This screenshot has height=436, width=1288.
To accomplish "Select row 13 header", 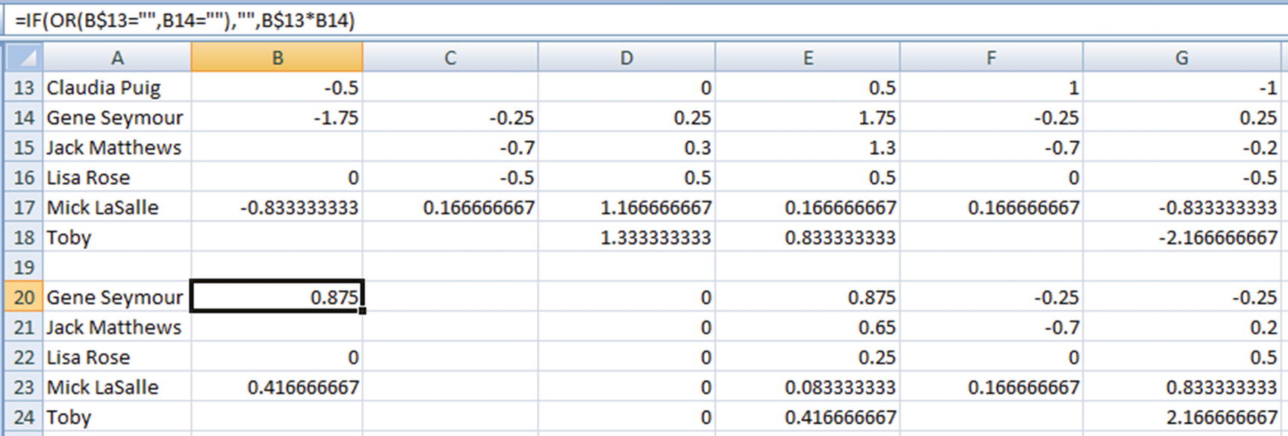I will (24, 88).
